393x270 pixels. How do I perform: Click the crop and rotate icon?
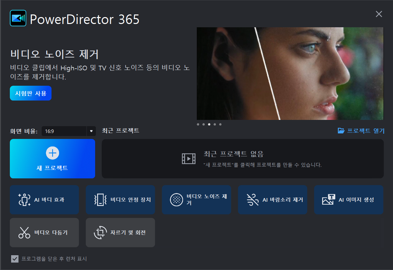click(100, 232)
